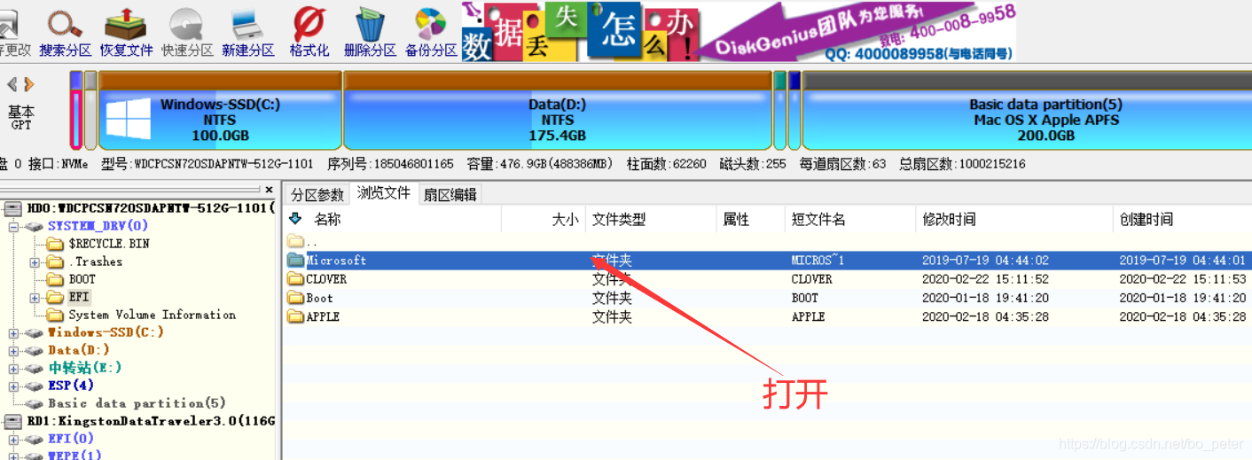Image resolution: width=1252 pixels, height=460 pixels.
Task: Click the HD0 hard disk icon in the tree
Action: [x=13, y=208]
